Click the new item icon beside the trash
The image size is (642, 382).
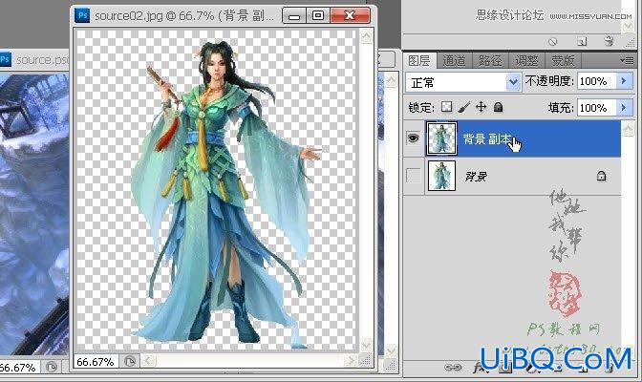[582, 41]
